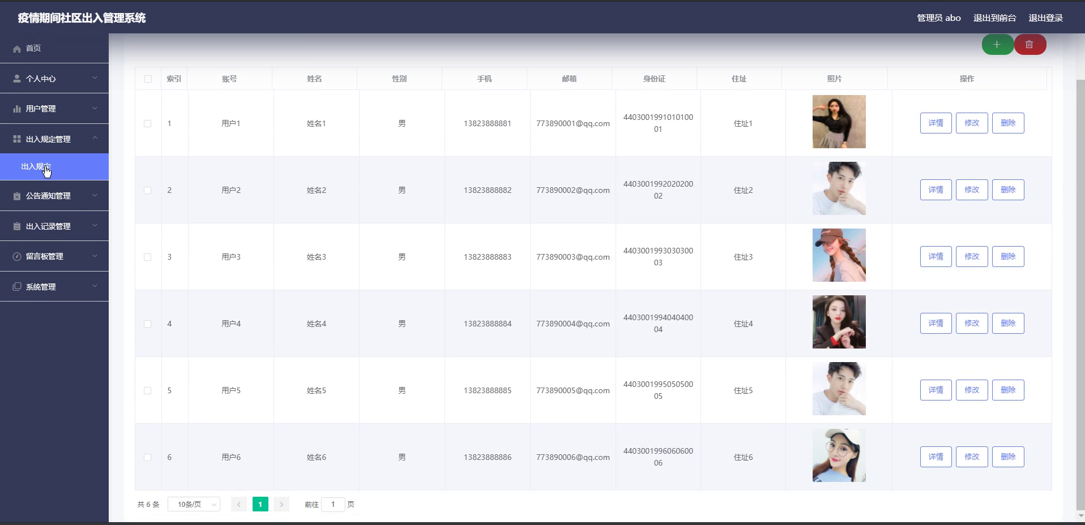Screen dimensions: 1085x525
Task: Tick the checkbox for row 用户5
Action: 147,390
